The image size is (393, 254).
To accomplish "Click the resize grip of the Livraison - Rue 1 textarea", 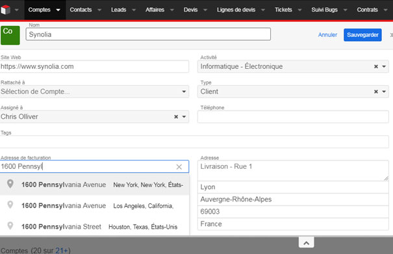I will click(x=386, y=178).
